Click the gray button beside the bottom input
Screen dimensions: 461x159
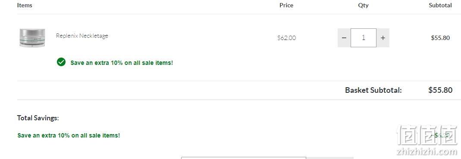coord(330,158)
